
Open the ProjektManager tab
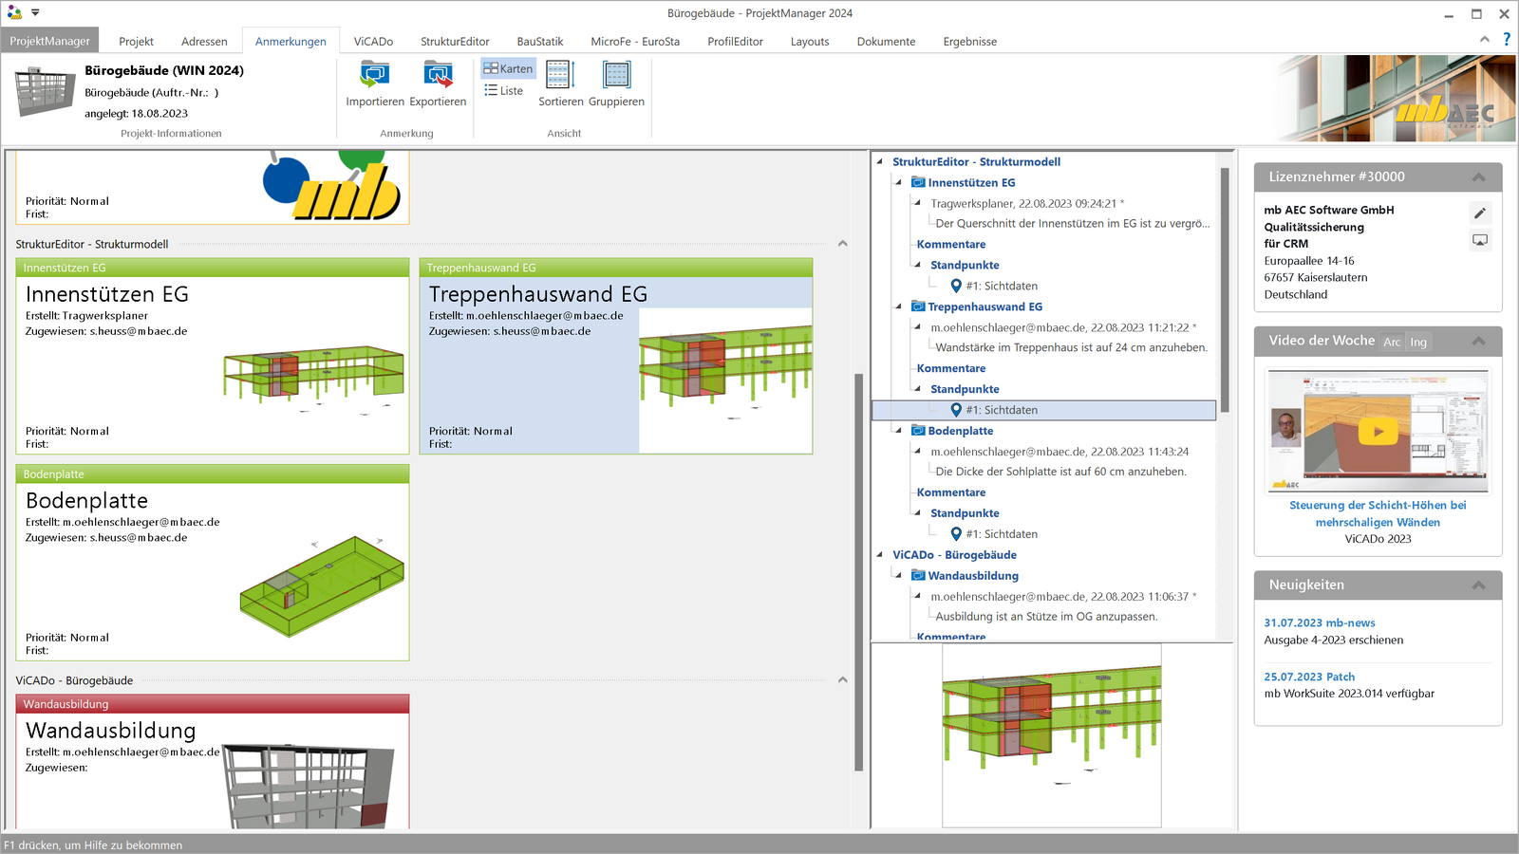pos(49,41)
